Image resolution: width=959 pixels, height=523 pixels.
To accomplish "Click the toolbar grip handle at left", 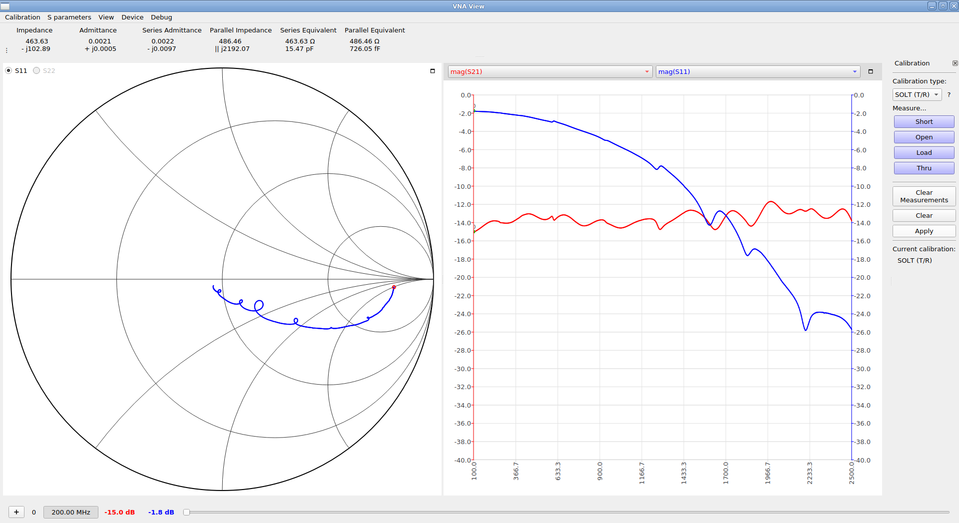I will pos(6,50).
